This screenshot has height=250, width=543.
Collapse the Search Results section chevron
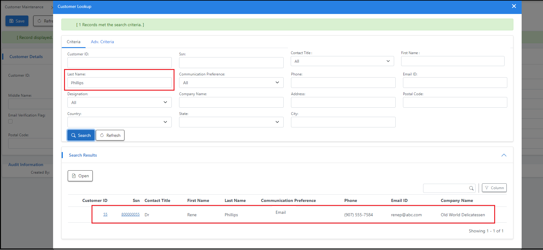tap(504, 155)
